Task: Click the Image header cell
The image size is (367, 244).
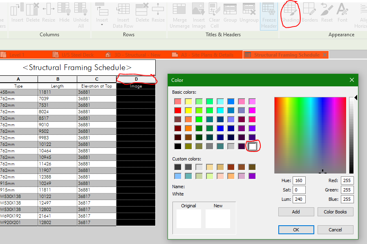Action: 136,86
